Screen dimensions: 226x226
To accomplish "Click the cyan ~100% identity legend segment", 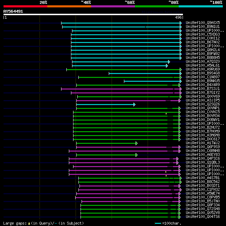I will pyautogui.click(x=201, y=6).
